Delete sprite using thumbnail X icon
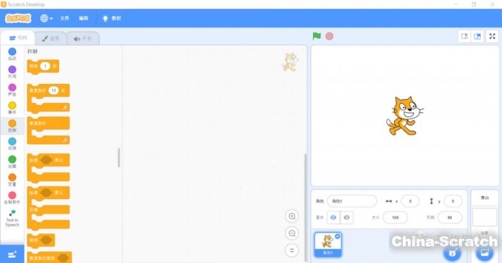This screenshot has width=502, height=263. (338, 236)
